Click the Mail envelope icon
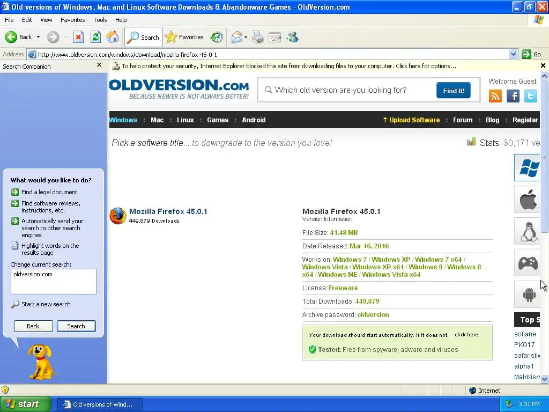 coord(237,37)
